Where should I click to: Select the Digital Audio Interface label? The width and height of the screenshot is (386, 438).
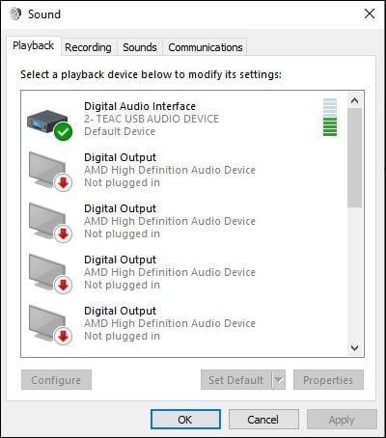pyautogui.click(x=140, y=106)
